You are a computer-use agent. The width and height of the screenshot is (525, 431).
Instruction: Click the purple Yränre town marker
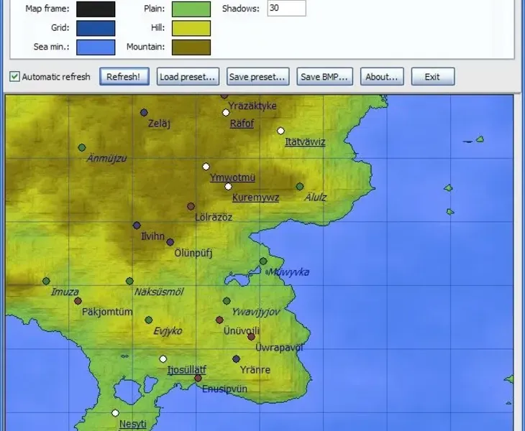(236, 358)
